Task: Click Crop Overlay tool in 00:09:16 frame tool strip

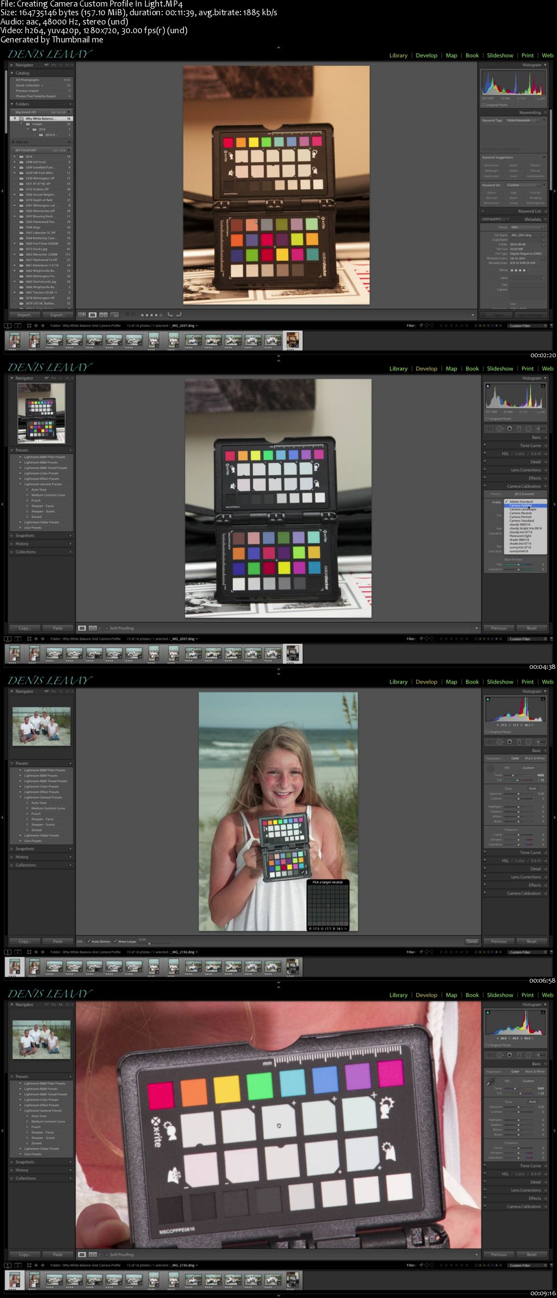Action: tap(490, 1055)
